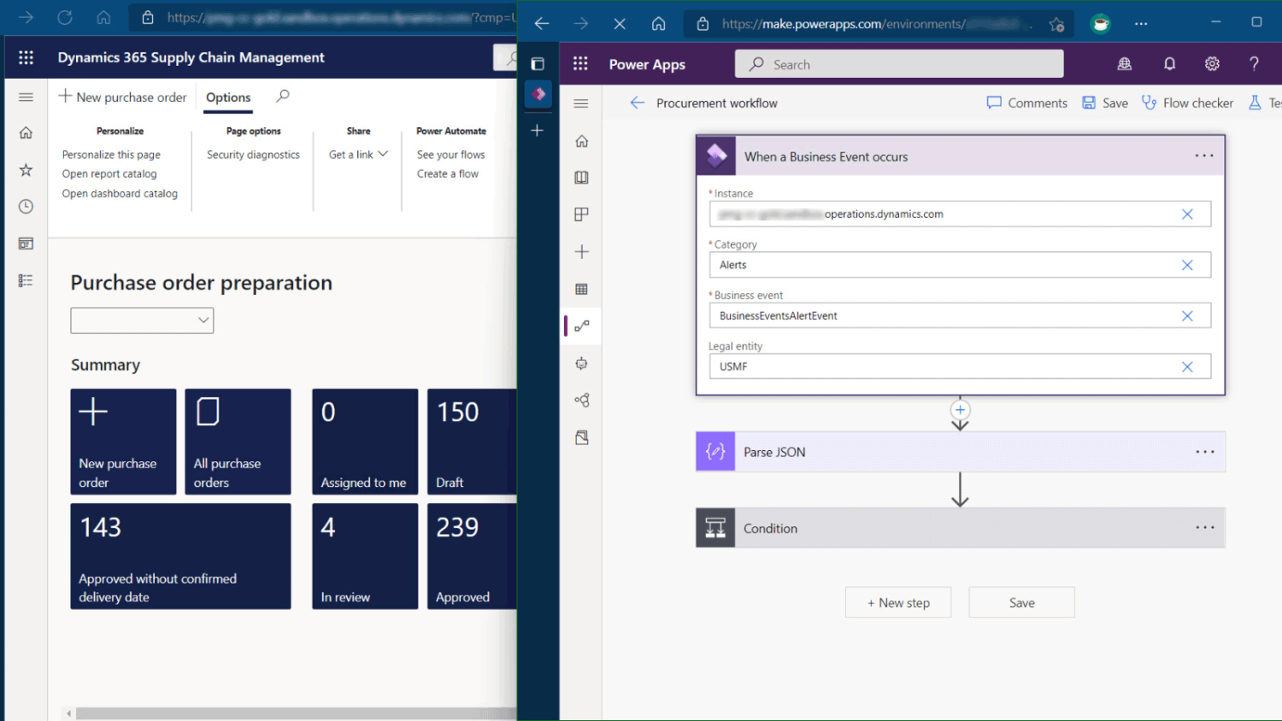
Task: Expand the Condition step card
Action: pos(940,529)
